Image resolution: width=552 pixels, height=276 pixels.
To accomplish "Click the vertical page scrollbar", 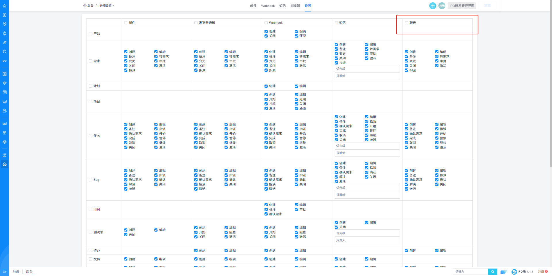I will point(551,83).
